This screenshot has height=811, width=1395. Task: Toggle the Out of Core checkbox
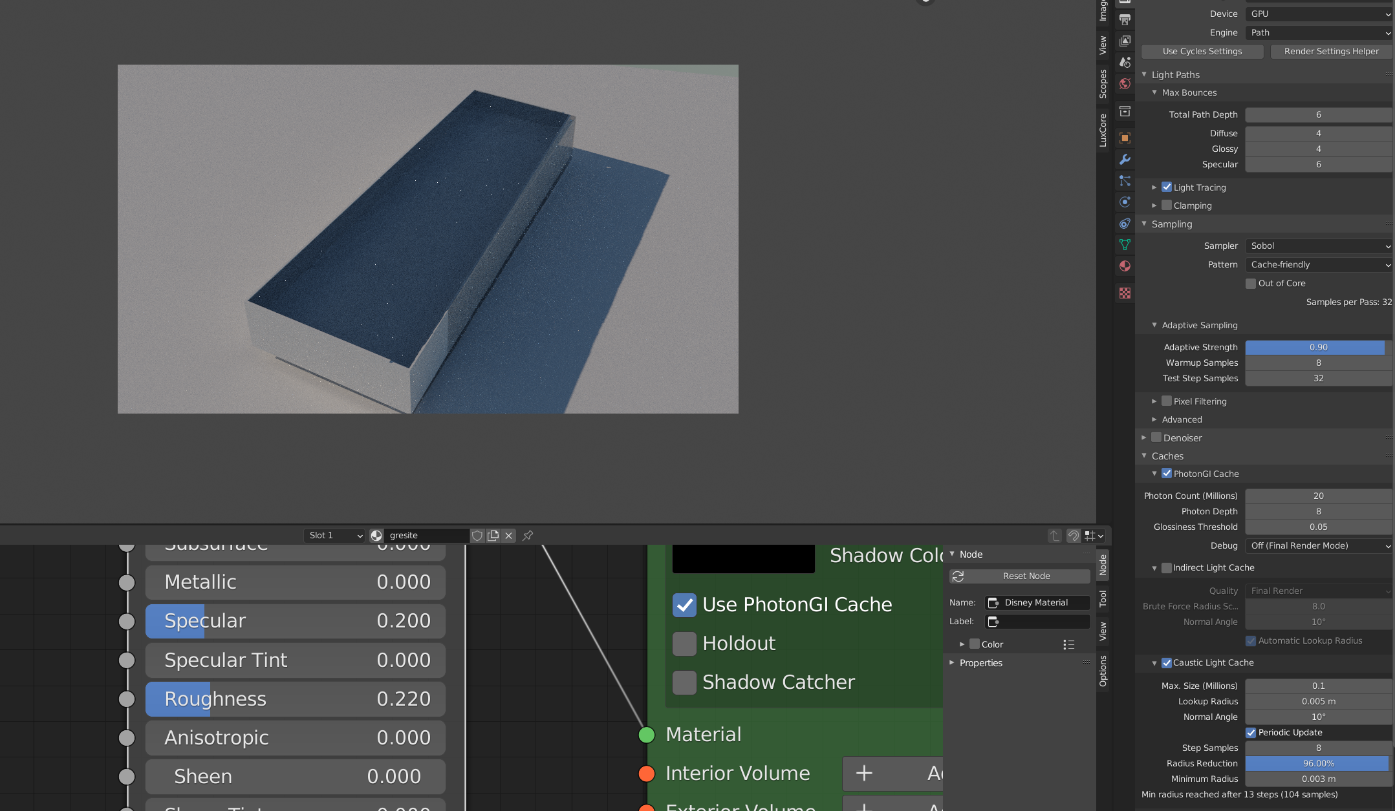tap(1251, 284)
